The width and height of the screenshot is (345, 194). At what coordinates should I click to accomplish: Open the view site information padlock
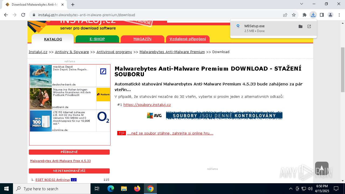[34, 15]
